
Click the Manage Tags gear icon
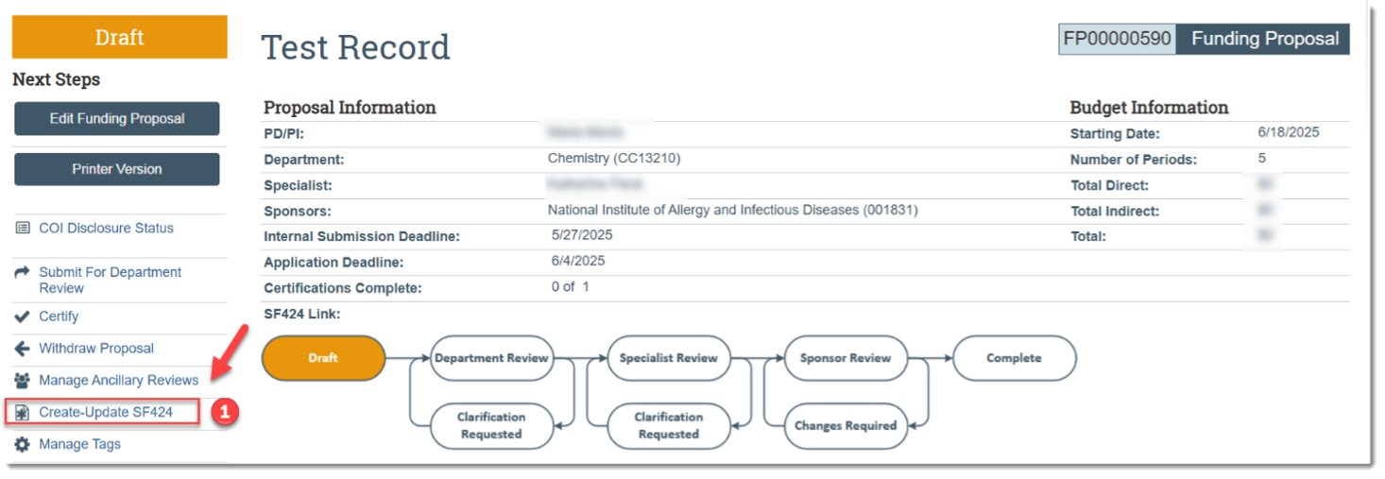tap(23, 445)
